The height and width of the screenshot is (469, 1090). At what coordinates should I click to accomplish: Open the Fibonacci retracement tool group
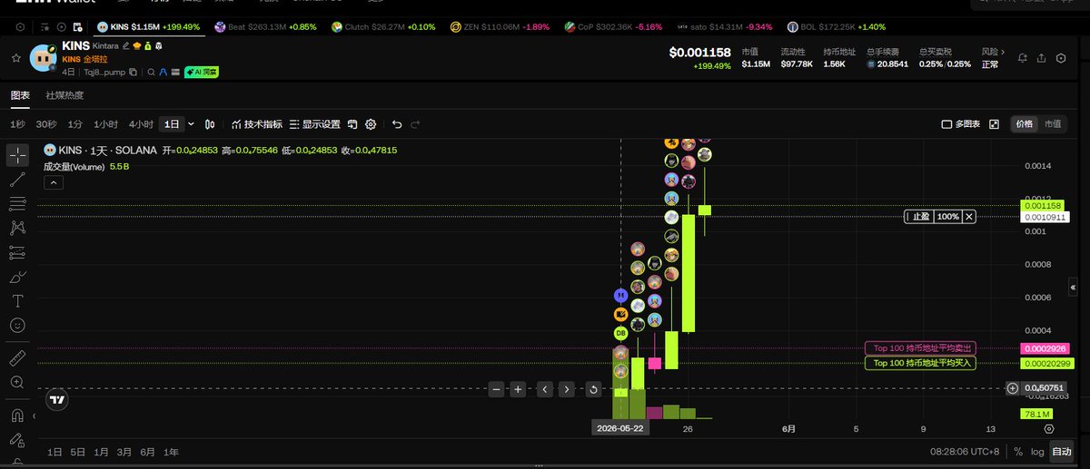pos(17,204)
